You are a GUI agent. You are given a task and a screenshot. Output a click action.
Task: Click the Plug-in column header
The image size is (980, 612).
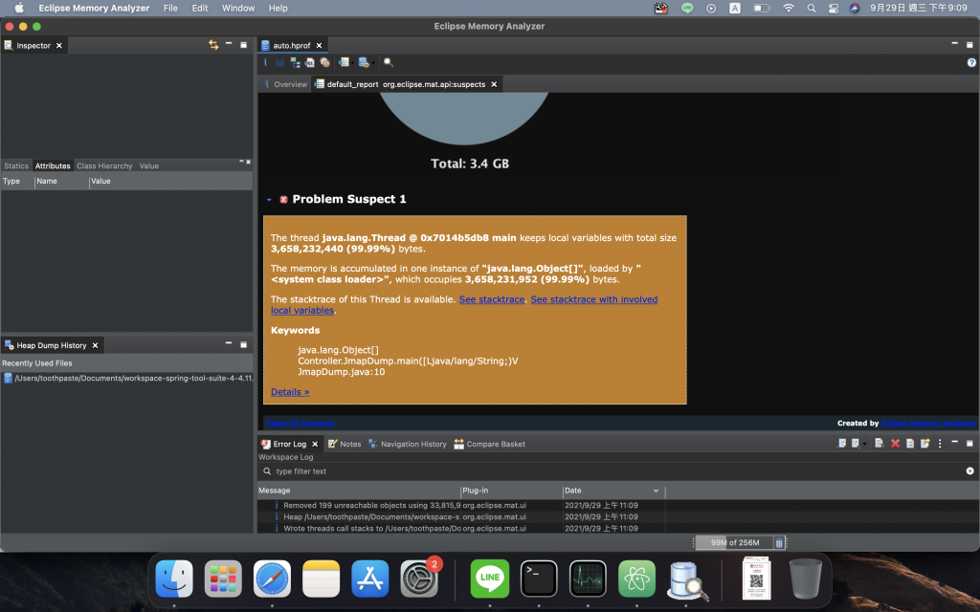click(x=511, y=491)
